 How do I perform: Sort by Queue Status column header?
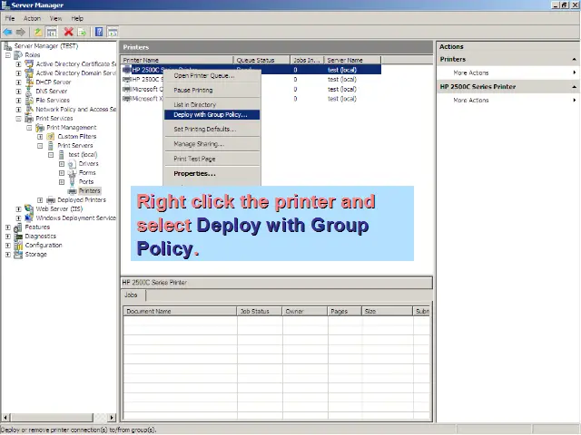pyautogui.click(x=261, y=60)
